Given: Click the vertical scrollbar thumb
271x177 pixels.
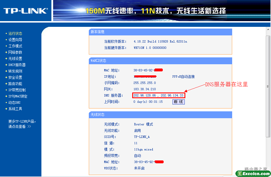Looking at the screenshot, I should click(268, 86).
